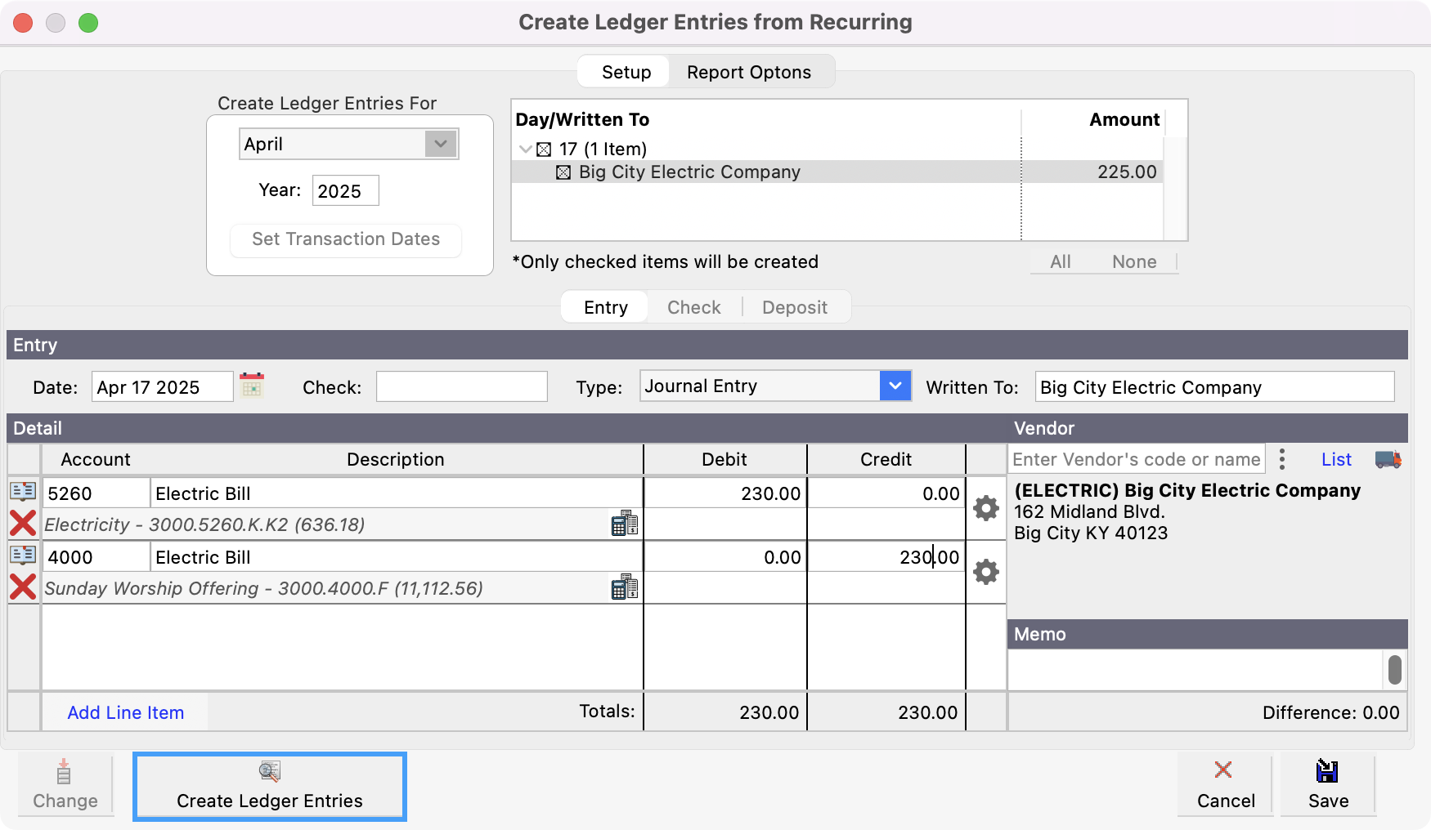Open gear settings for 4000 line

click(986, 572)
